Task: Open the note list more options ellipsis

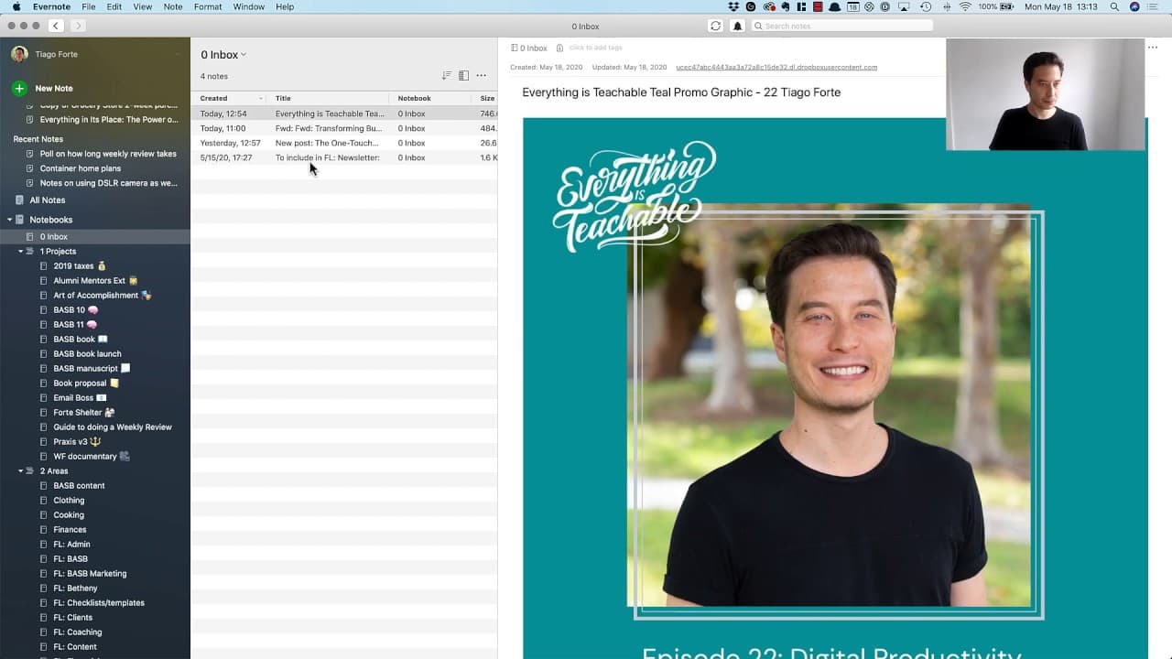Action: tap(481, 76)
